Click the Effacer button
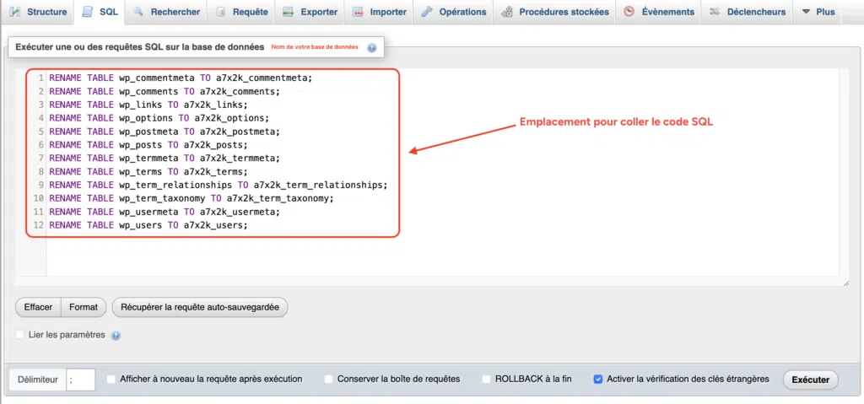This screenshot has width=864, height=404. click(x=38, y=308)
